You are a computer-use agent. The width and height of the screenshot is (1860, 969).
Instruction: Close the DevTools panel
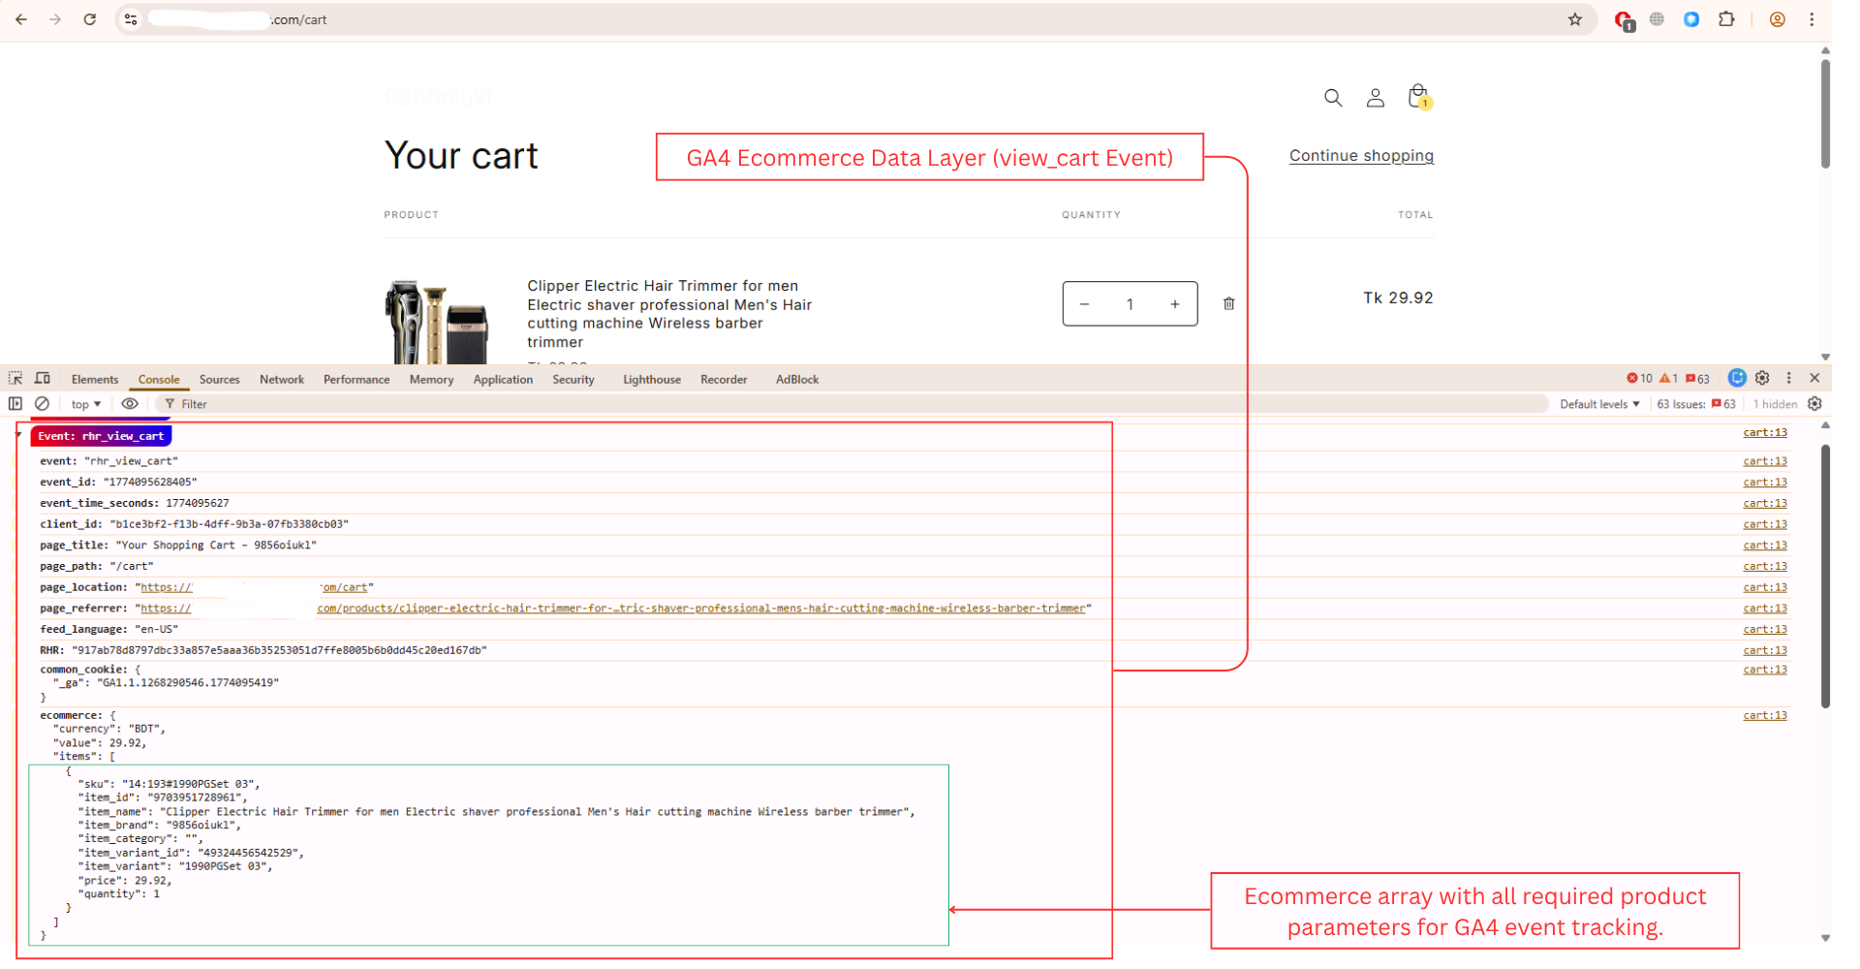(x=1814, y=378)
